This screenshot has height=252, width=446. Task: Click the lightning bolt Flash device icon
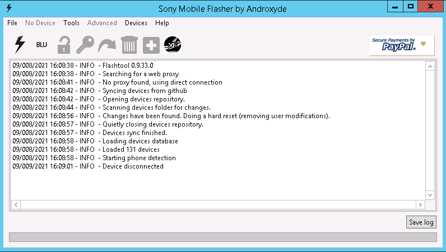(x=20, y=45)
